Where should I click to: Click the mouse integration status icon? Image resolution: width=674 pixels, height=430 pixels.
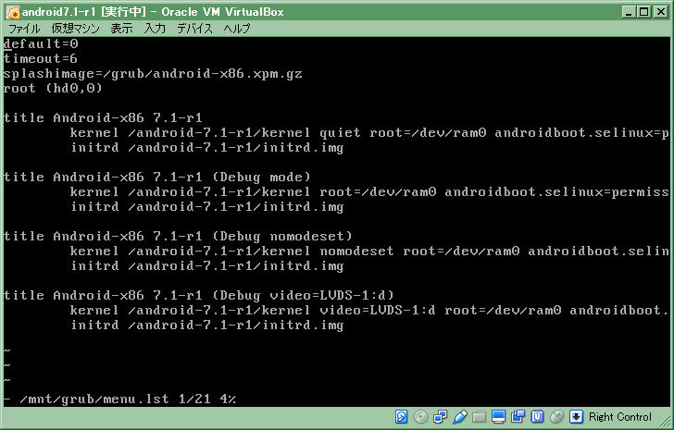click(557, 416)
